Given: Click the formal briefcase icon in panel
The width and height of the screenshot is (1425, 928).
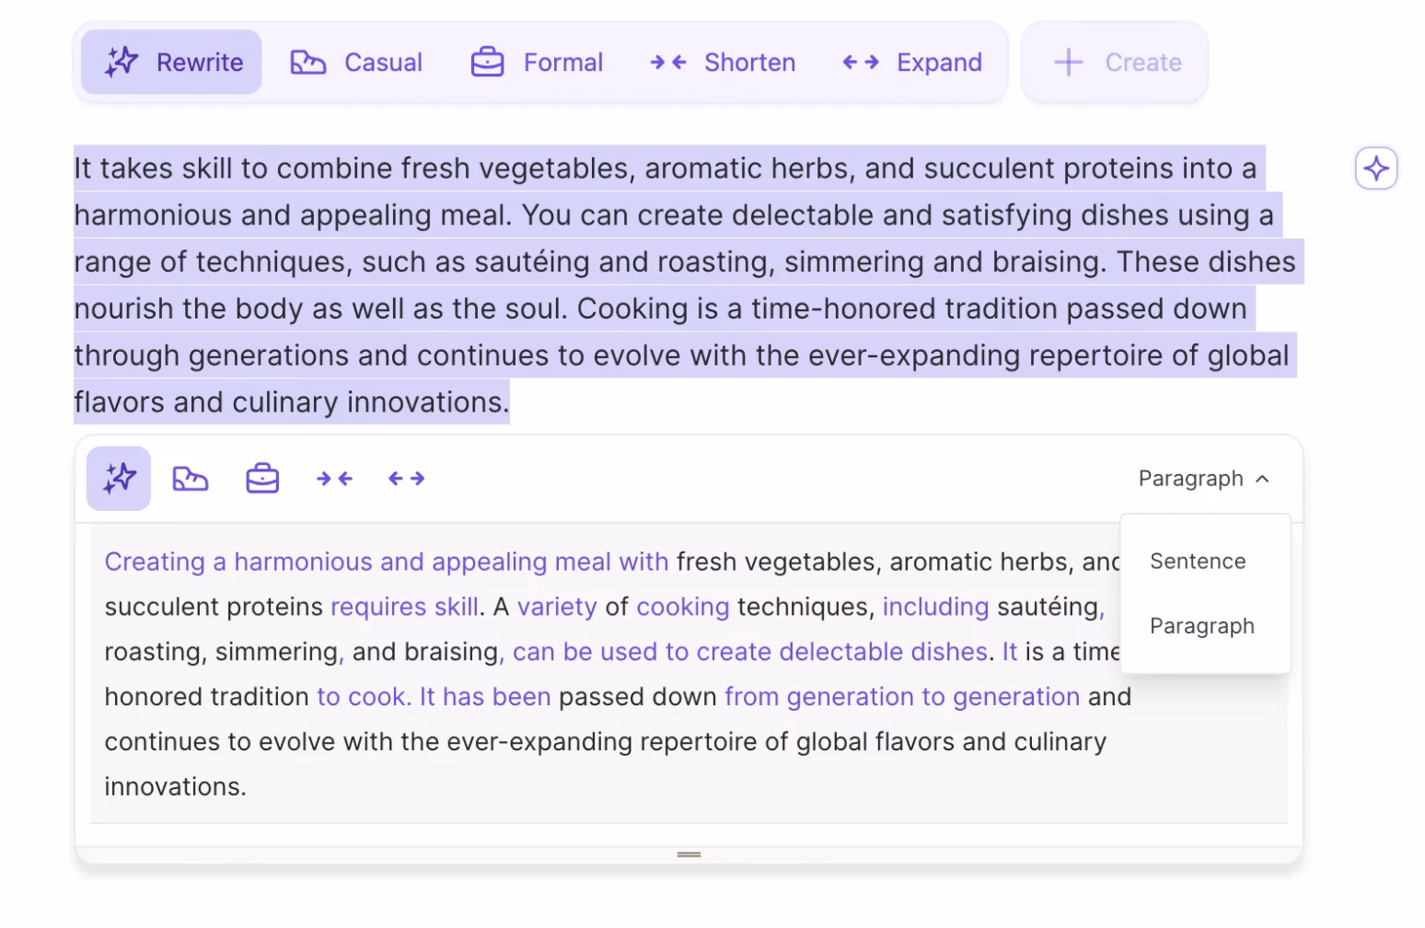Looking at the screenshot, I should coord(262,479).
